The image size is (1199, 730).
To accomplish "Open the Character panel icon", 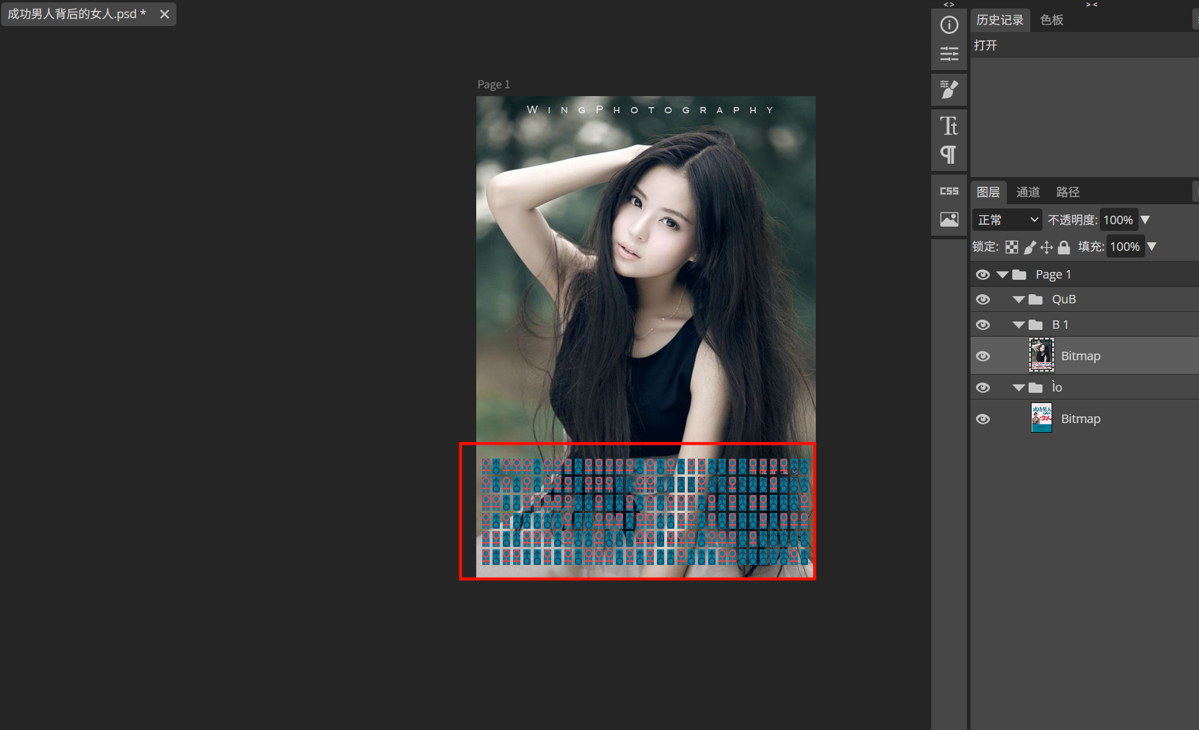I will tap(949, 126).
